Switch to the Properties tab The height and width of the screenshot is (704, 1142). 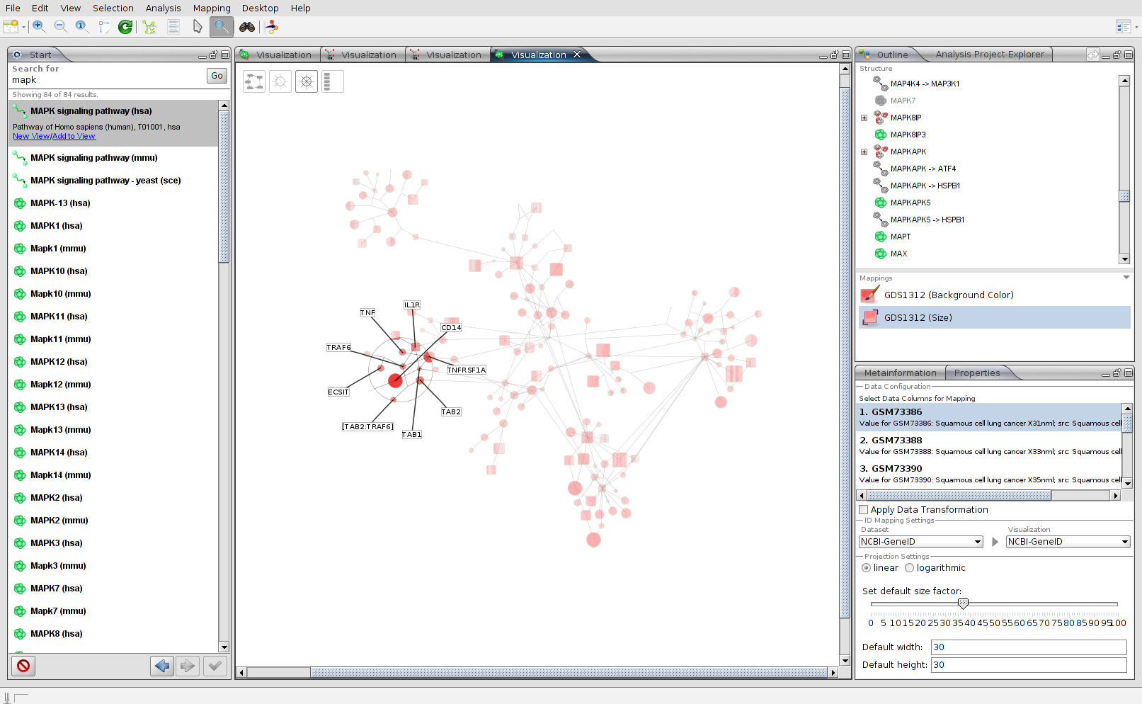977,373
